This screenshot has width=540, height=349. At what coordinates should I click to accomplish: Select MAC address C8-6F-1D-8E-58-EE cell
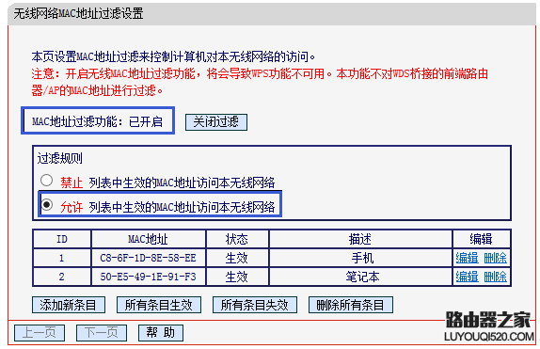[149, 258]
